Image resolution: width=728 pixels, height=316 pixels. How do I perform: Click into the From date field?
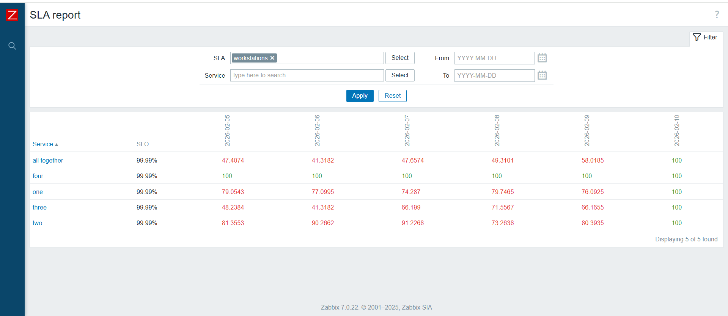(x=494, y=58)
